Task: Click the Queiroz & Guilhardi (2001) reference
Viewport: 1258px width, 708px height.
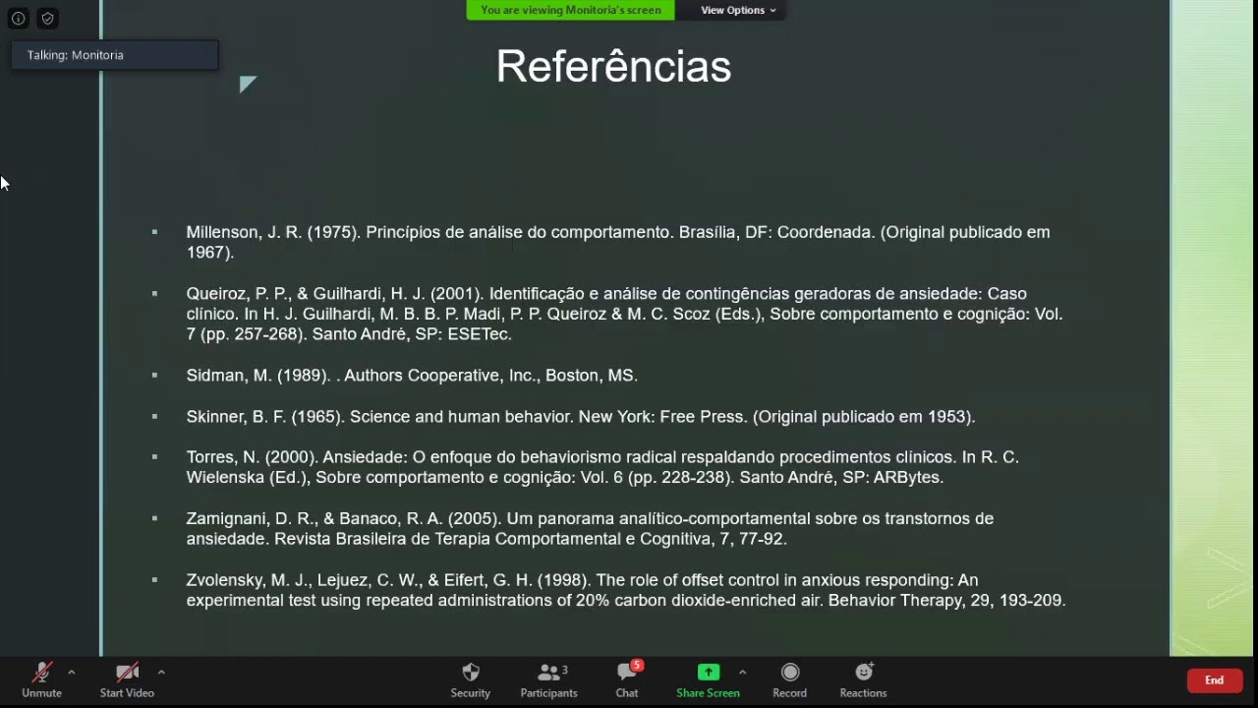Action: 624,314
